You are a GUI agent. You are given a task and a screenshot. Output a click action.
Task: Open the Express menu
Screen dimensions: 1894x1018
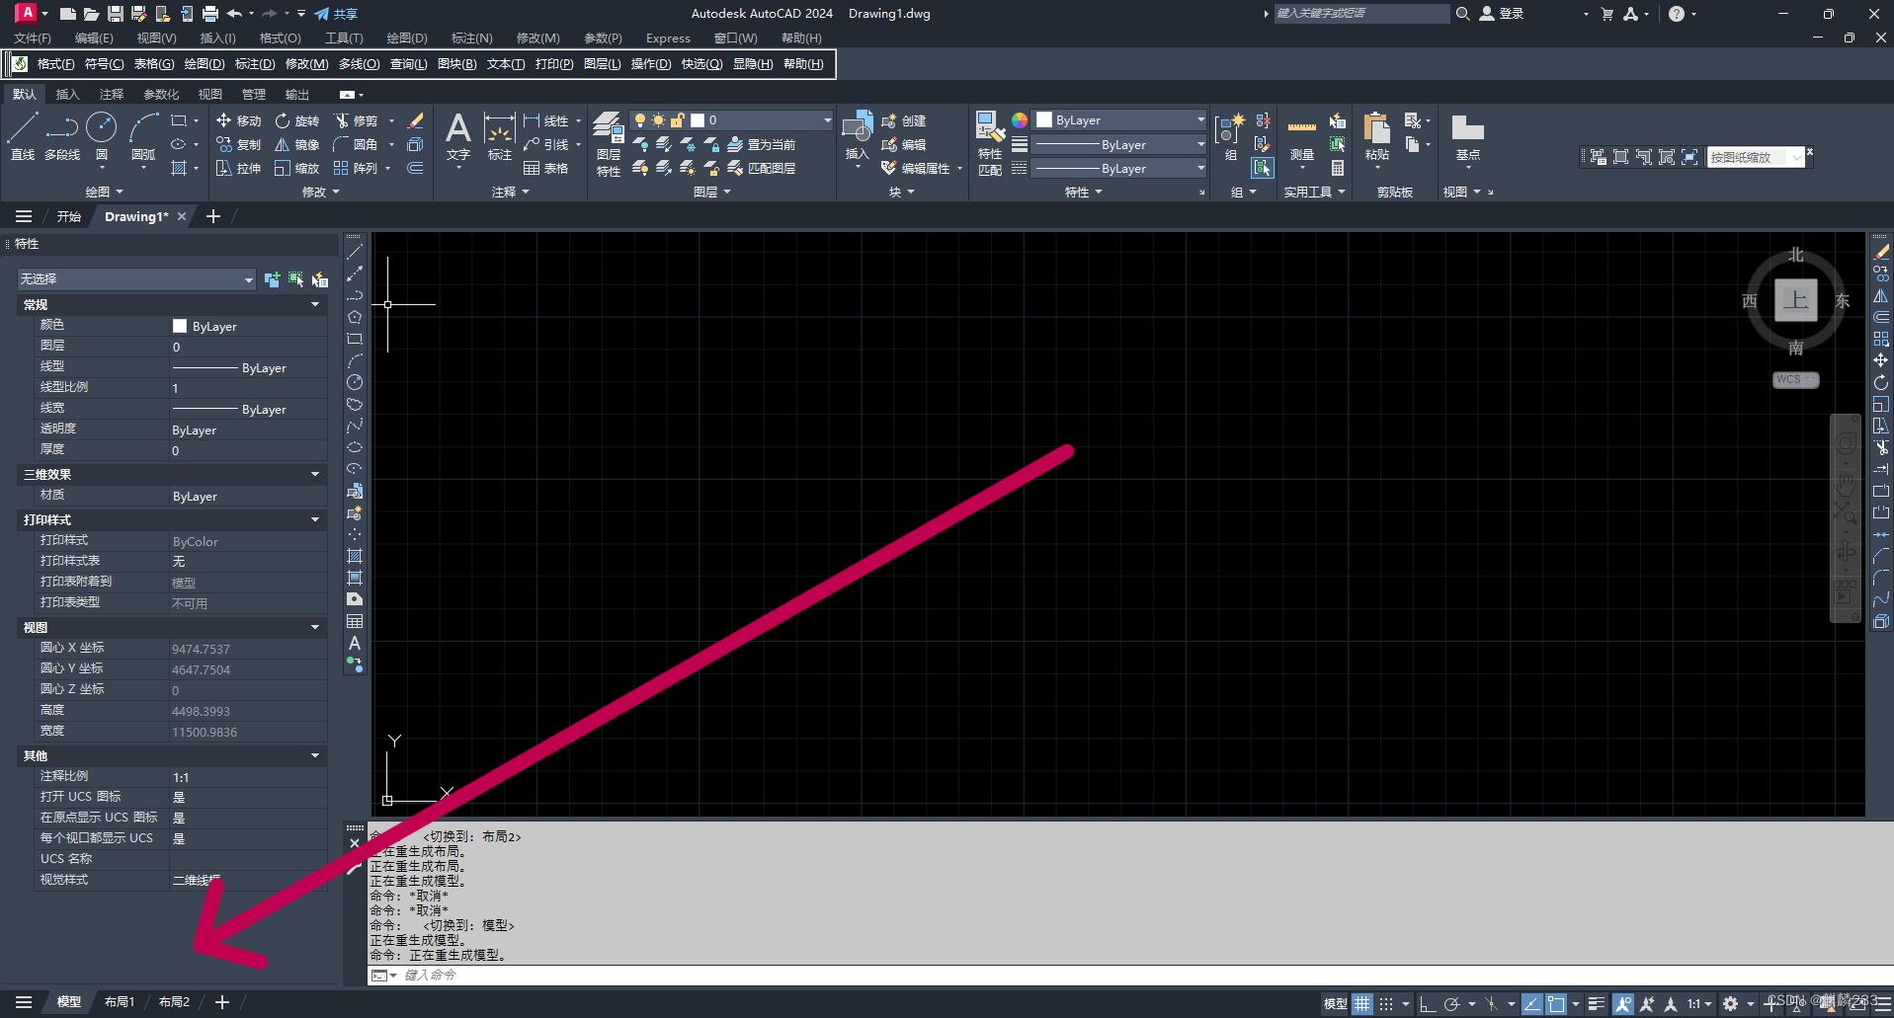pos(668,38)
